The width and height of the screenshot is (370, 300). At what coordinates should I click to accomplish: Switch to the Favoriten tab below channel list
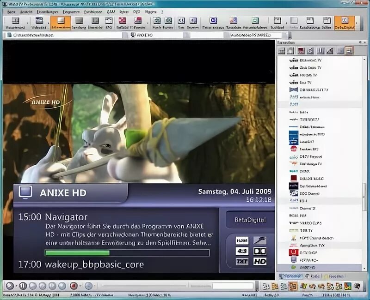333,276
